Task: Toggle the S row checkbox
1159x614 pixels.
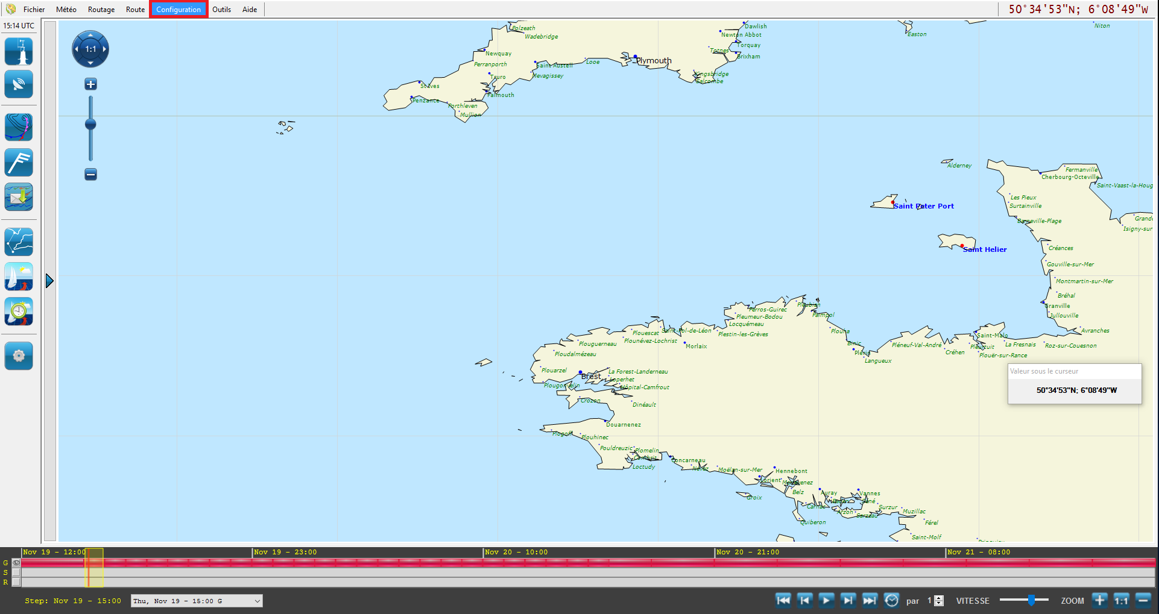Action: [x=16, y=572]
